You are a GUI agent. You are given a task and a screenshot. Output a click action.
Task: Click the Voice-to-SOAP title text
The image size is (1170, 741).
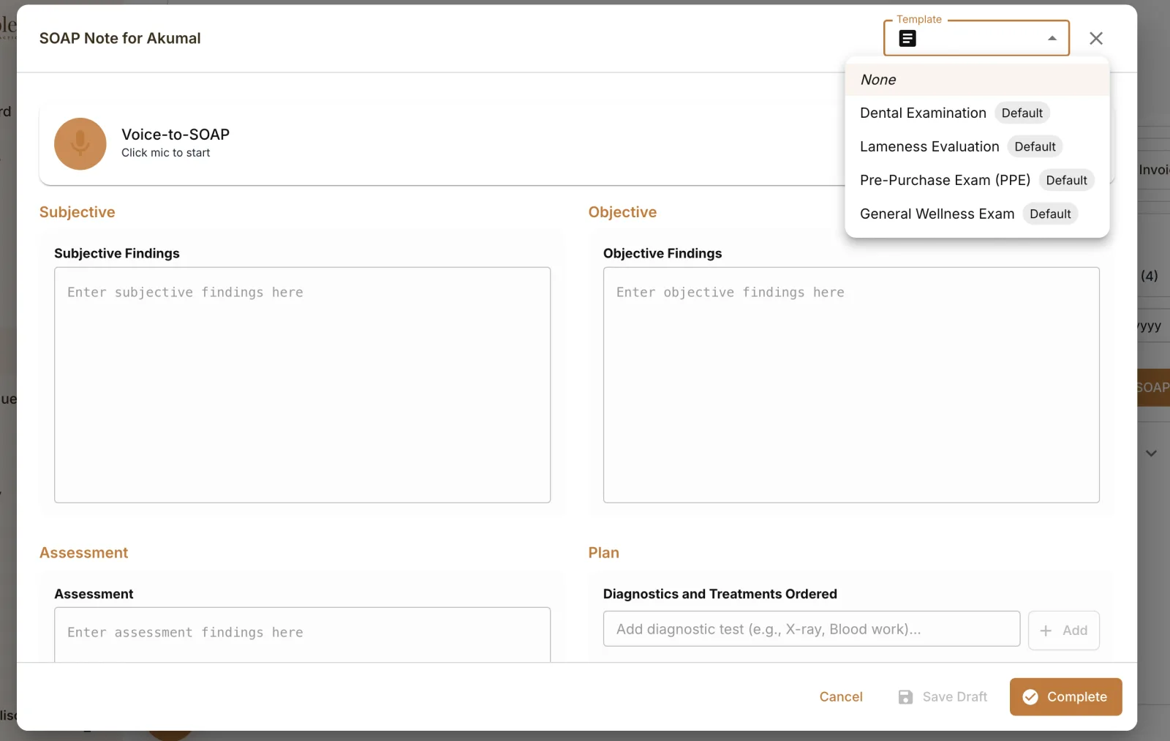pos(175,135)
